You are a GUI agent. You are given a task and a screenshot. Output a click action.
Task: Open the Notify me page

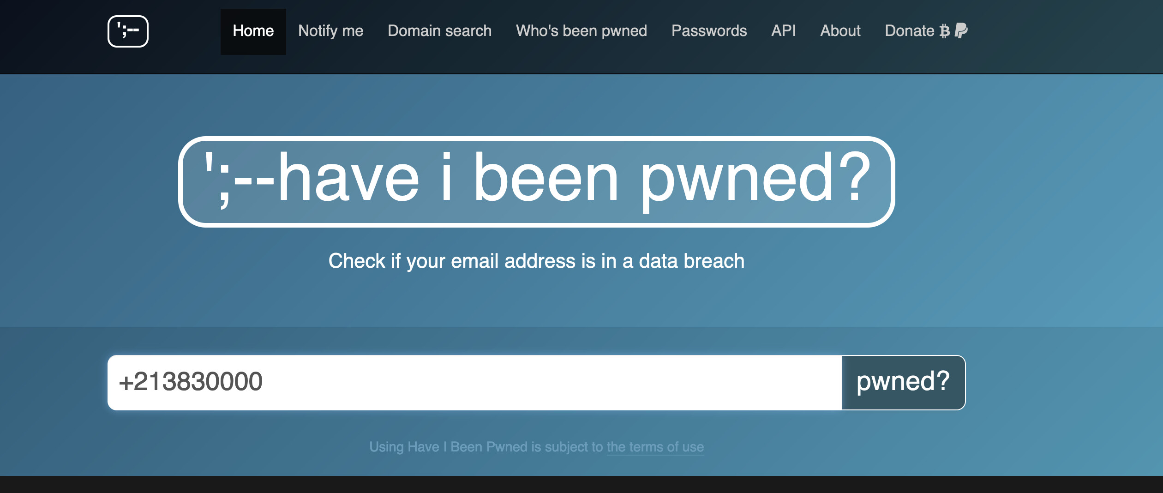tap(330, 31)
